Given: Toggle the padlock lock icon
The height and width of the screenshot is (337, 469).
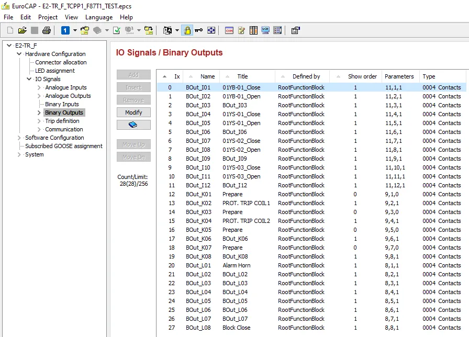Looking at the screenshot, I should tap(187, 30).
